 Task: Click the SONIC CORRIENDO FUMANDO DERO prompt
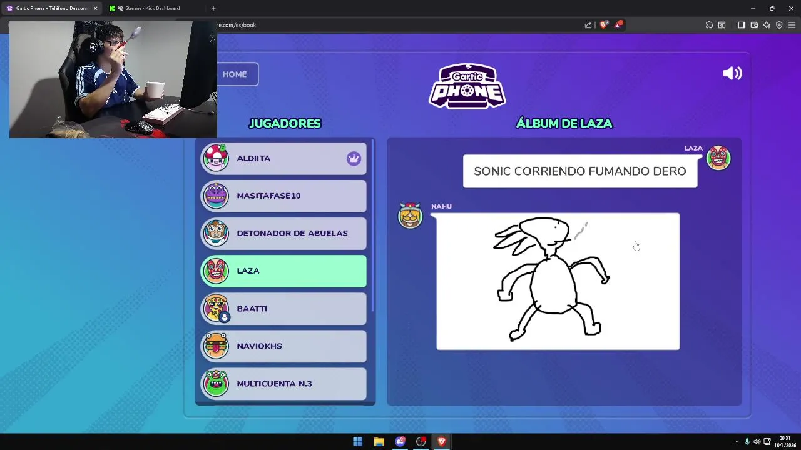point(580,171)
